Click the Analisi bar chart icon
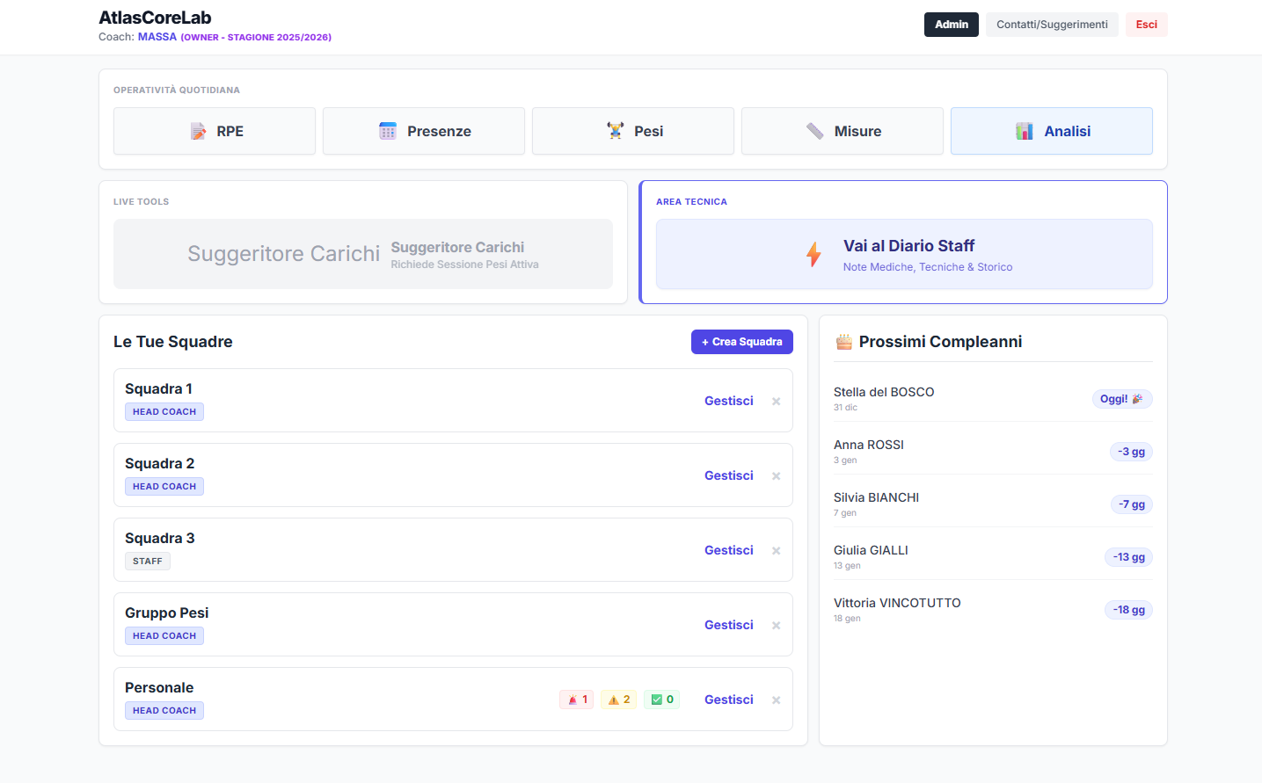1262x783 pixels. tap(1025, 131)
